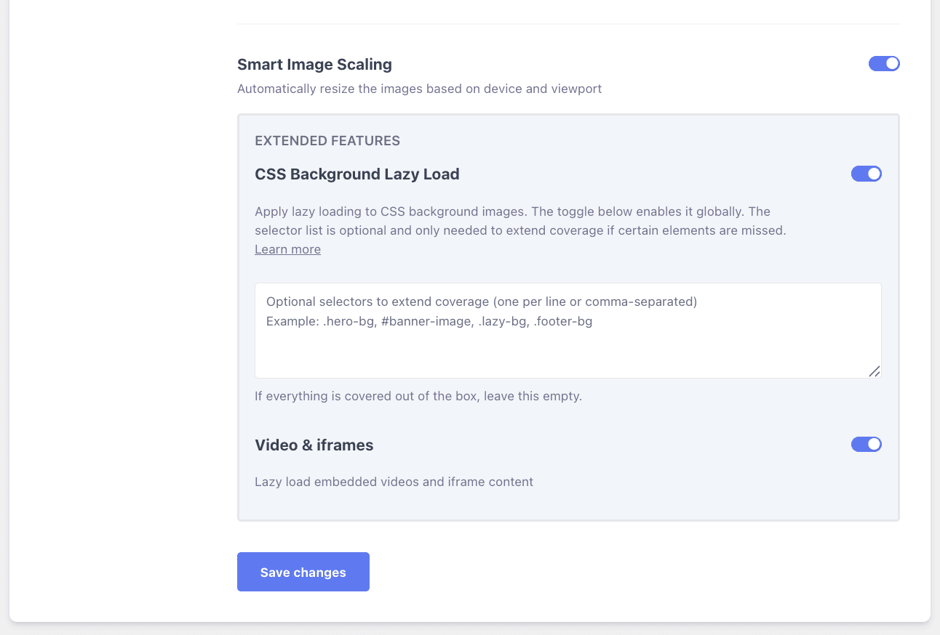The height and width of the screenshot is (635, 940).
Task: Click the "Lazy load embedded videos" description
Action: [394, 482]
